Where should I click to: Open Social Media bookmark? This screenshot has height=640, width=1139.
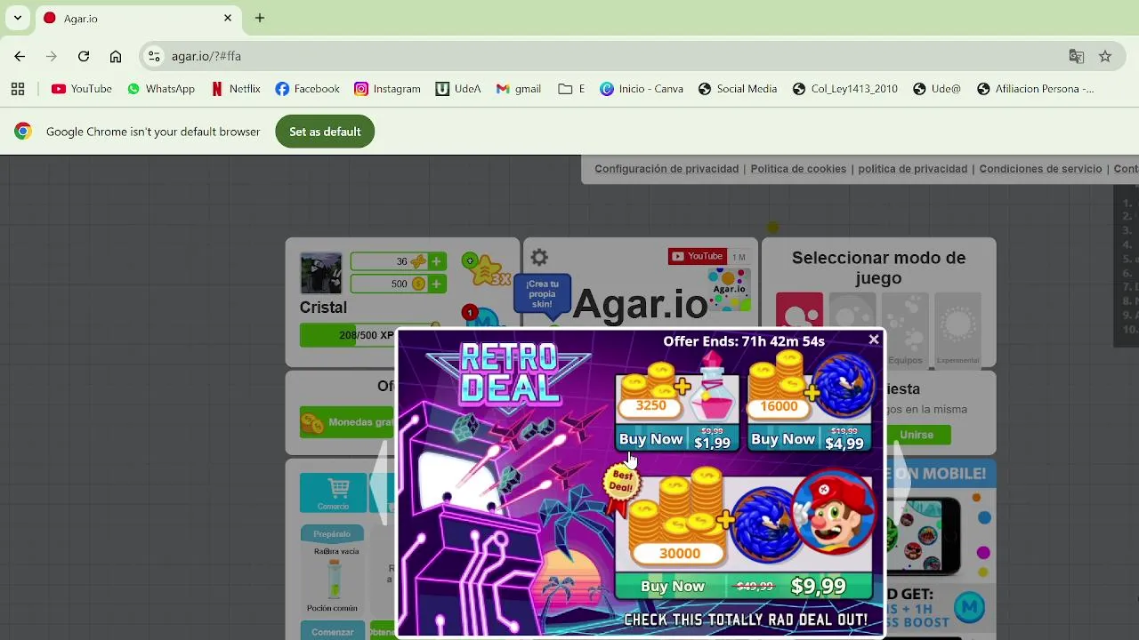click(x=738, y=89)
